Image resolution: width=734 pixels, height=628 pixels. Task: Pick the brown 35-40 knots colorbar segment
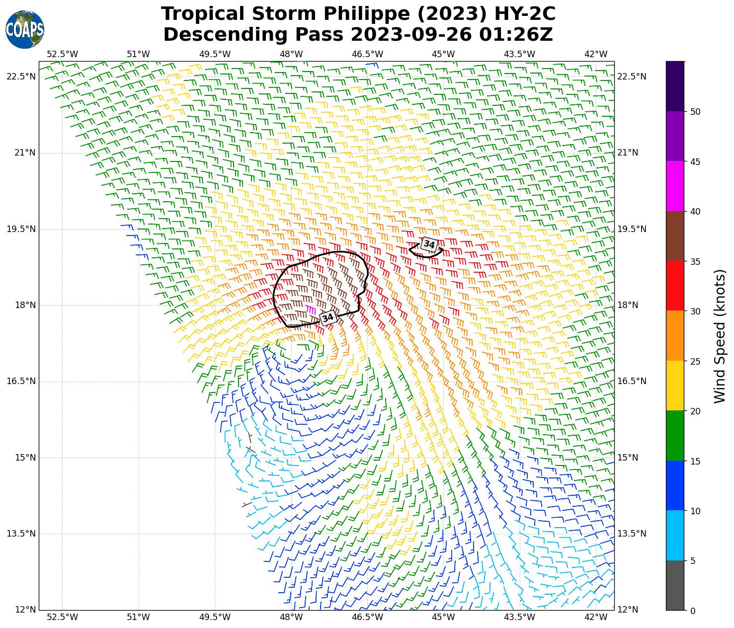675,236
